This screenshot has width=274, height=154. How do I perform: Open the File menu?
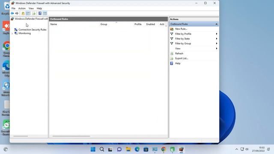pos(13,9)
